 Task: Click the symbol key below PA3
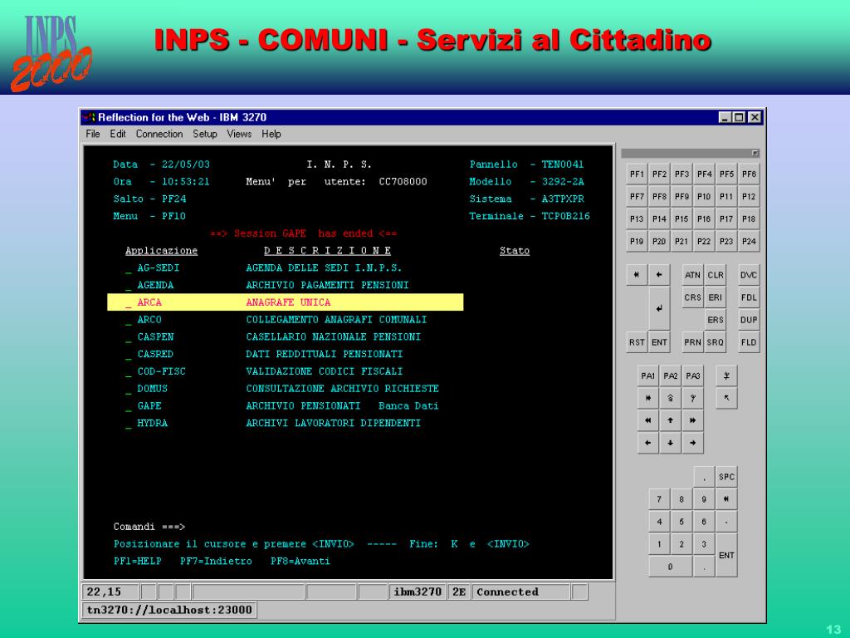(693, 398)
